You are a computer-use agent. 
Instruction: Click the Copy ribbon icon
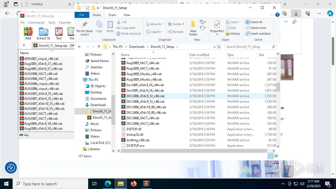[x=99, y=27]
